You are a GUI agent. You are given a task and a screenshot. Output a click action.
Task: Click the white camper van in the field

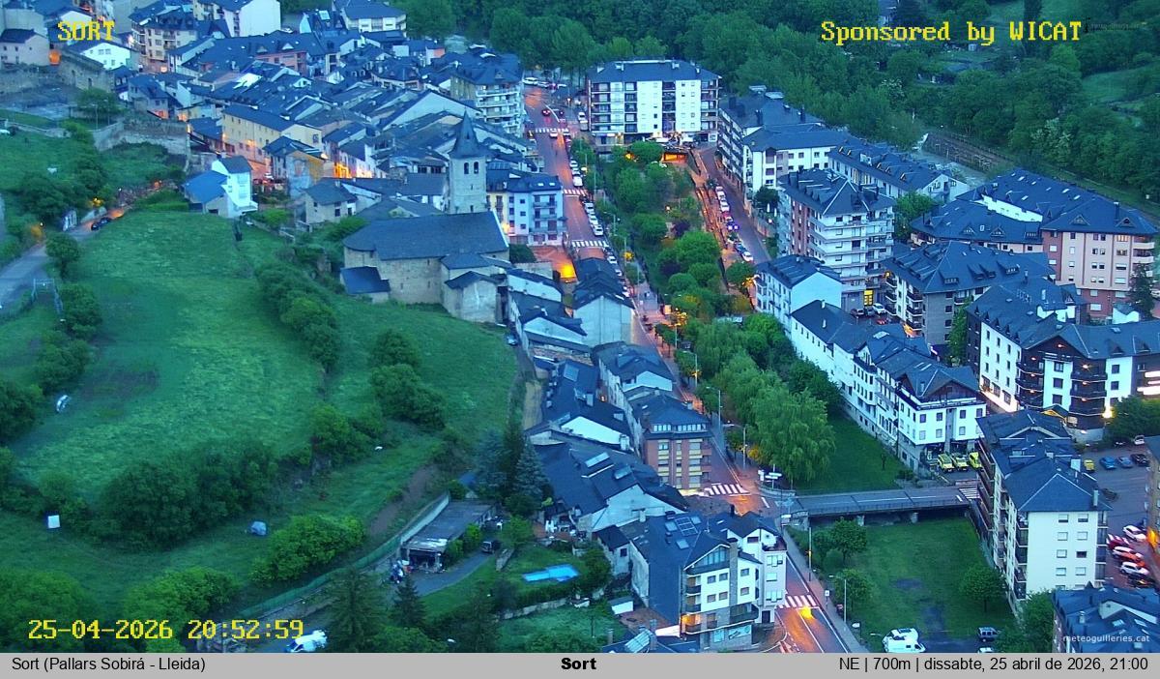click(903, 640)
